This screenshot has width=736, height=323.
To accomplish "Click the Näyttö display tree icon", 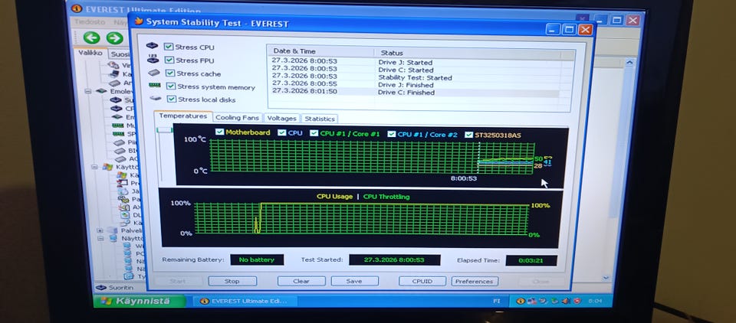I will (x=113, y=238).
